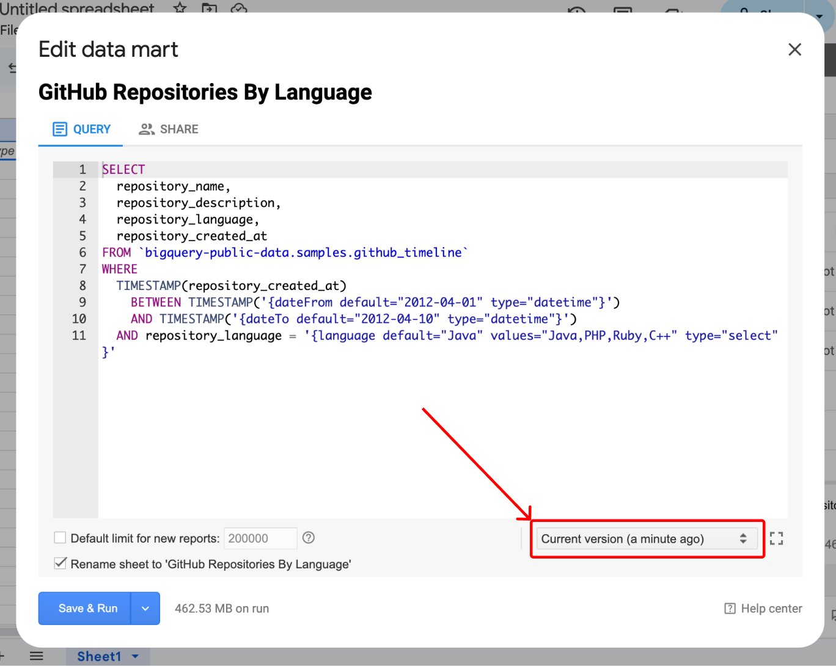Open the Current version history dropdown

(647, 538)
